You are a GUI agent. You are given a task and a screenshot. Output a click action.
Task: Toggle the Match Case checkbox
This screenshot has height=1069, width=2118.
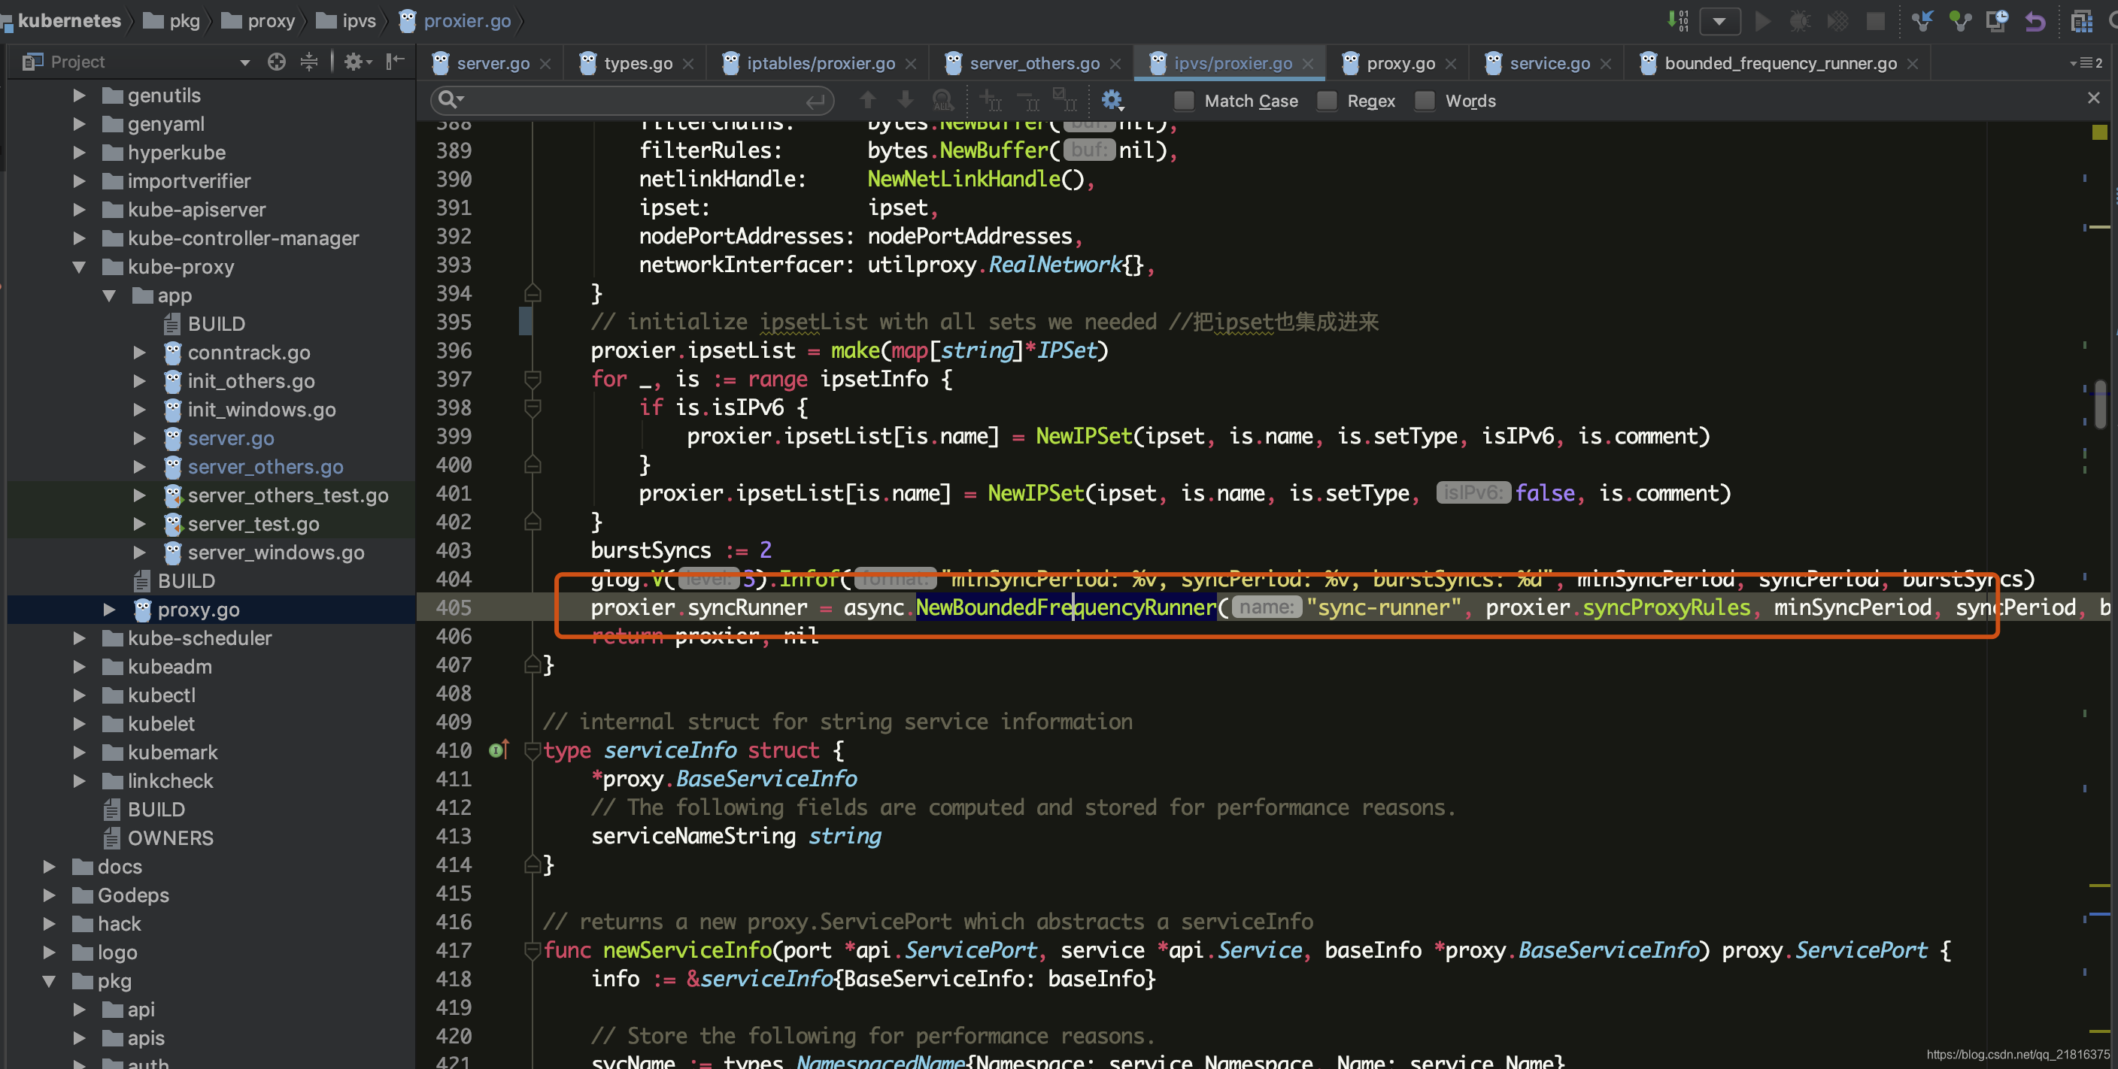click(1184, 100)
